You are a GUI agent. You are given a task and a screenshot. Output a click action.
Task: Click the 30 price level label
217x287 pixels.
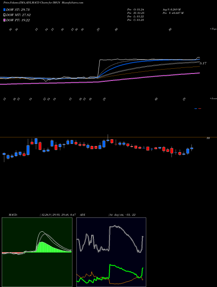[x=208, y=138]
